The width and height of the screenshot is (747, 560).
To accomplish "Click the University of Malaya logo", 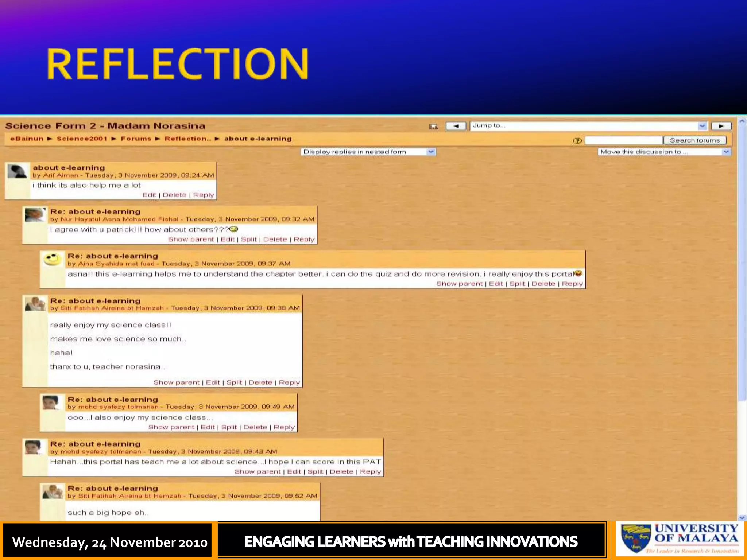I will coord(680,540).
